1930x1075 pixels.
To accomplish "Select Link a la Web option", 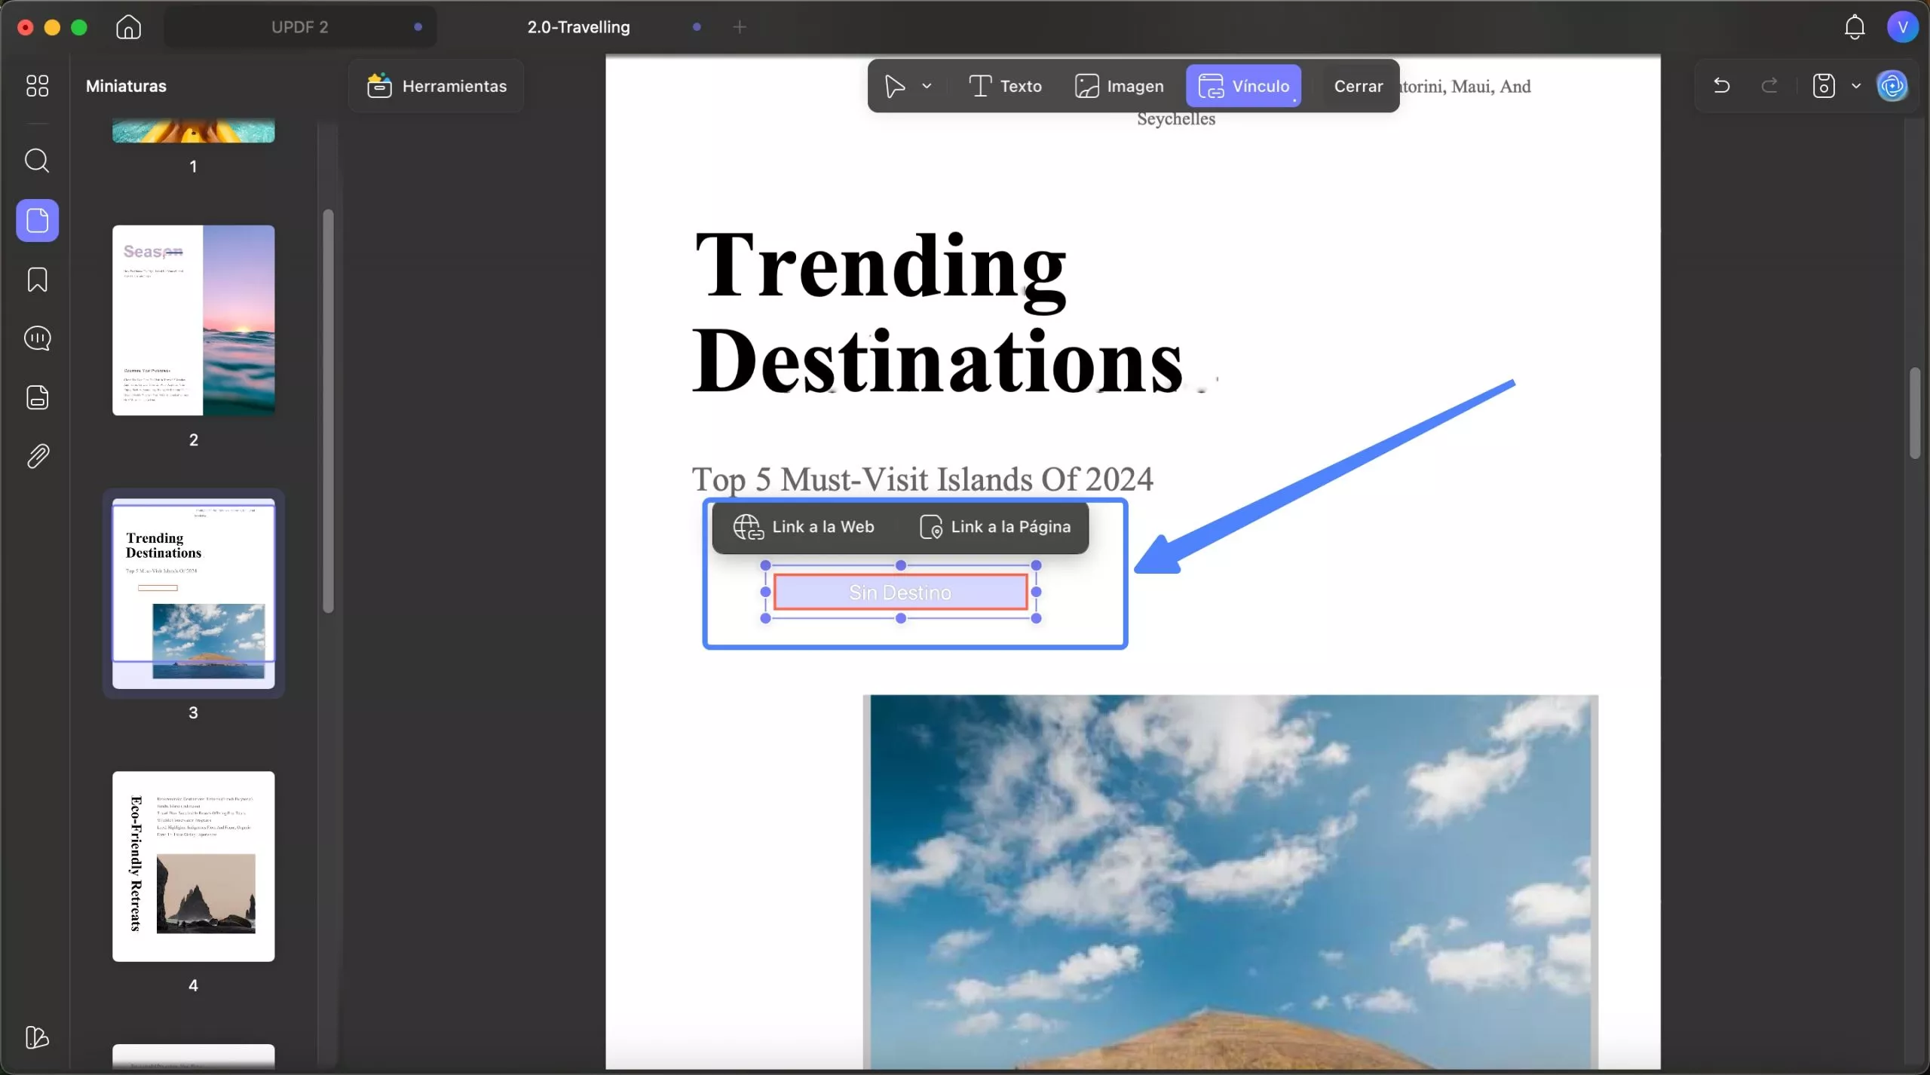I will (x=804, y=527).
